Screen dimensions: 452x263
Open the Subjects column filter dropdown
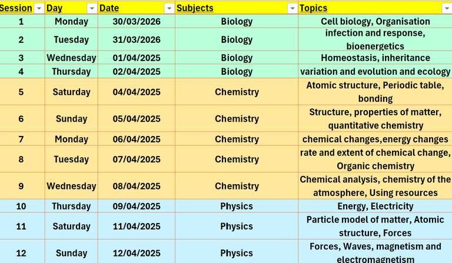point(292,8)
